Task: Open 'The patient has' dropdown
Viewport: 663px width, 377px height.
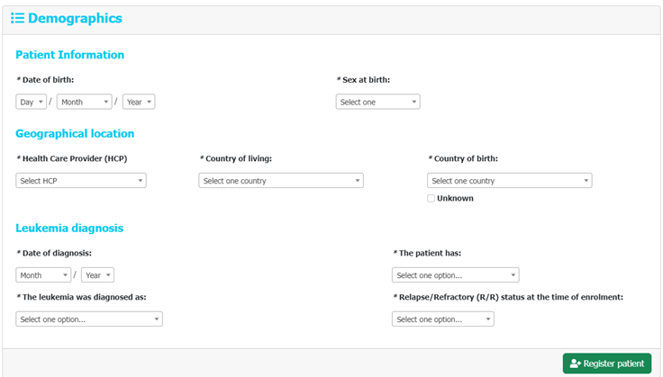Action: (x=456, y=275)
